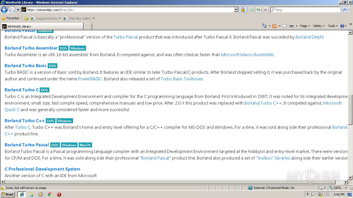Refresh the page with the Refresh icon
353x198 pixels.
pos(258,10)
